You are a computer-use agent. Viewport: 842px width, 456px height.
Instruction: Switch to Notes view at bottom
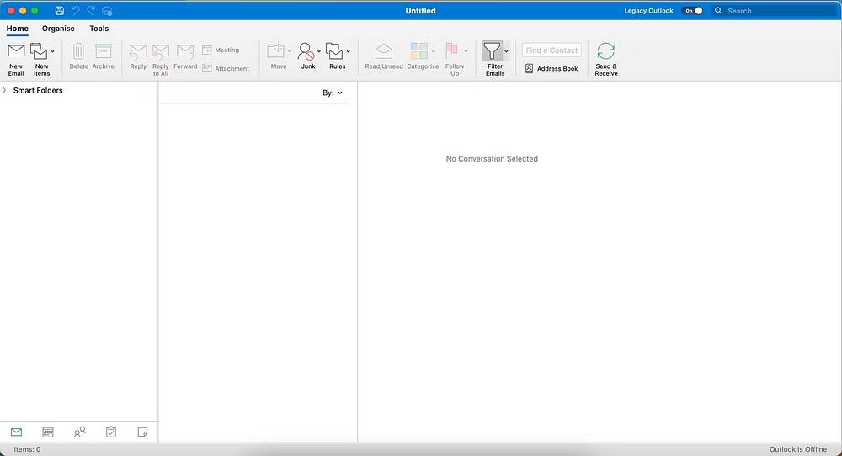point(142,432)
